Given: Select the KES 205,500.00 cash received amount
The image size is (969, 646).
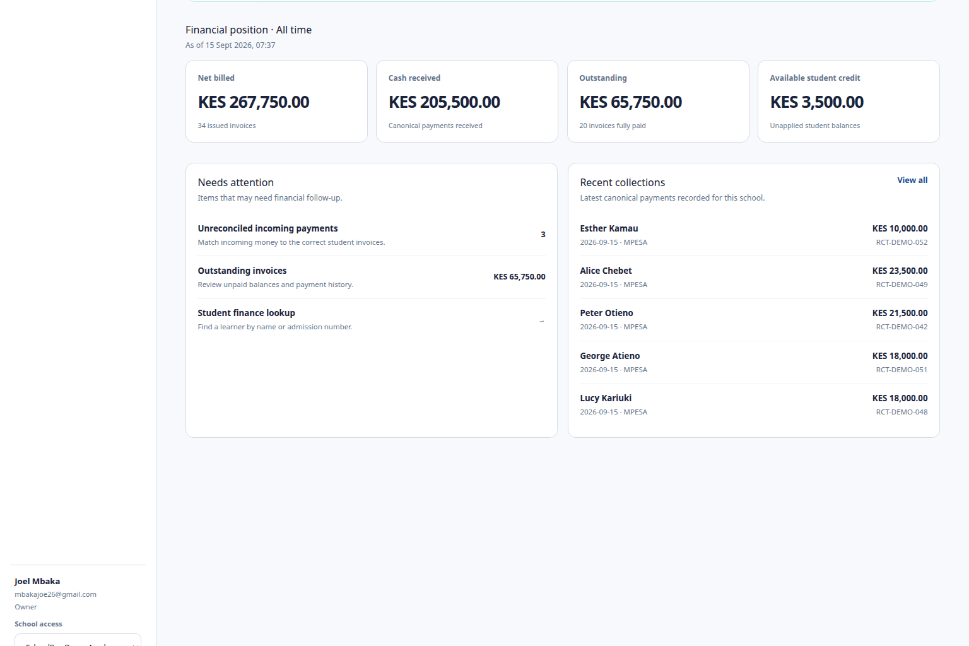Looking at the screenshot, I should click(444, 102).
